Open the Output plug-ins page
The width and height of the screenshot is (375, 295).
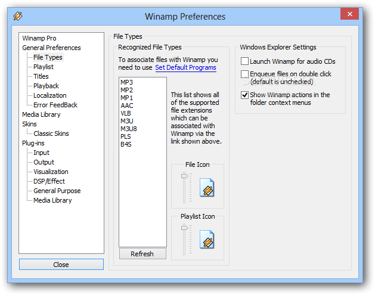click(x=44, y=162)
